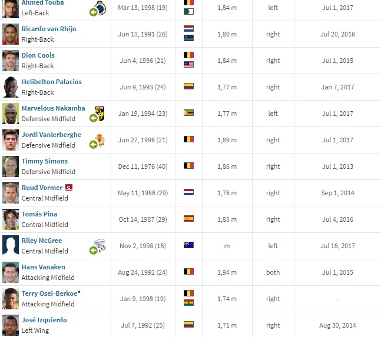Click the Colombia flag in Helibelton Palacios's row
This screenshot has width=381, height=337.
(188, 87)
